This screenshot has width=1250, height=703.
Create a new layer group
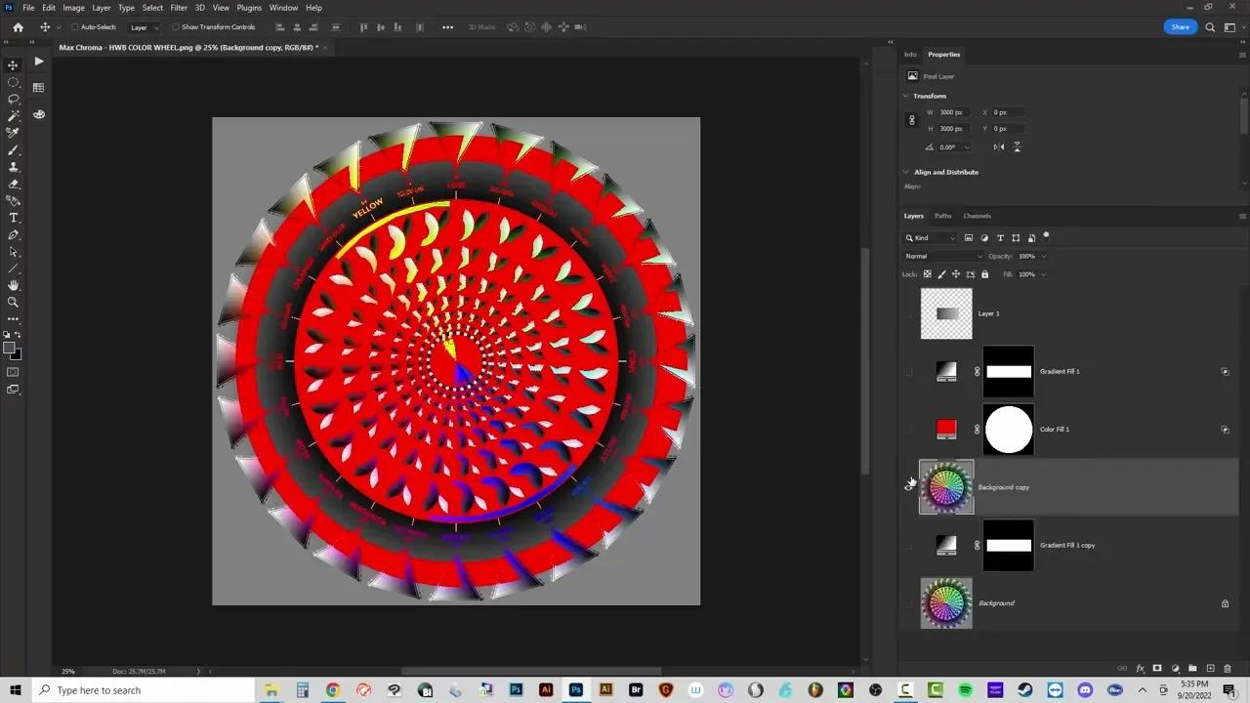point(1192,669)
